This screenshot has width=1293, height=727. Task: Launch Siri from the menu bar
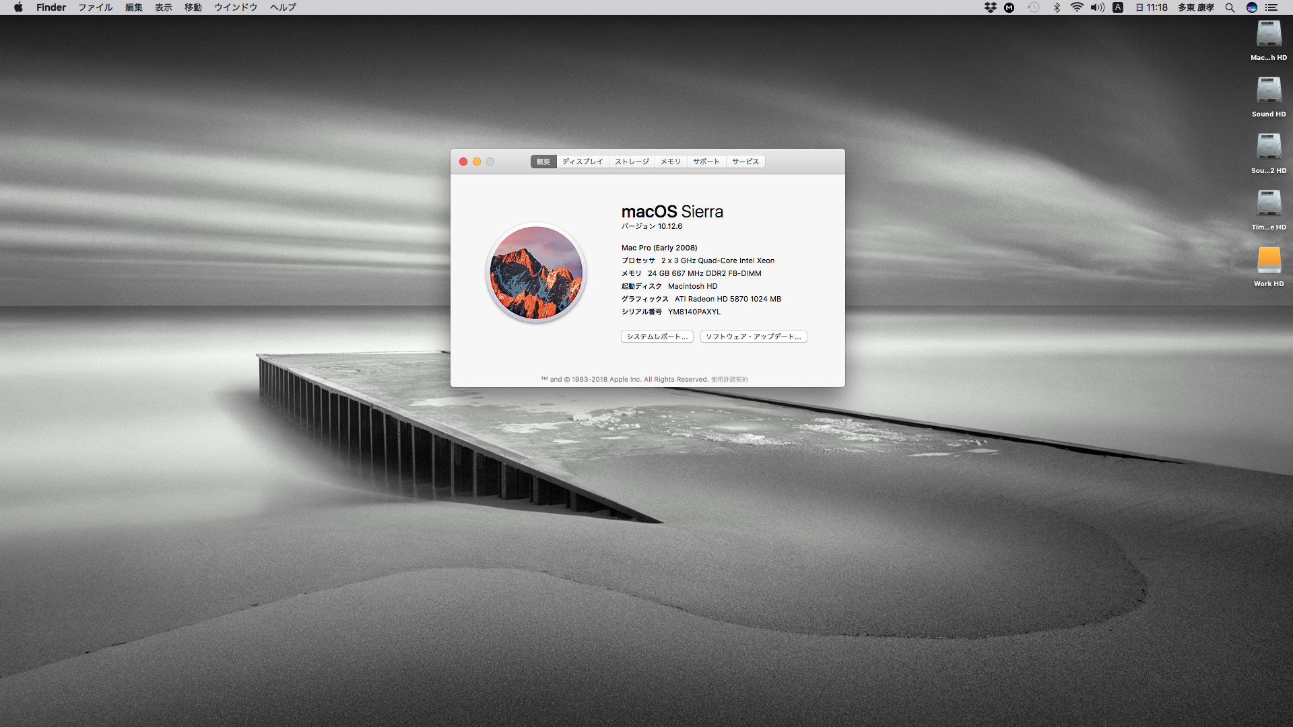pyautogui.click(x=1251, y=7)
